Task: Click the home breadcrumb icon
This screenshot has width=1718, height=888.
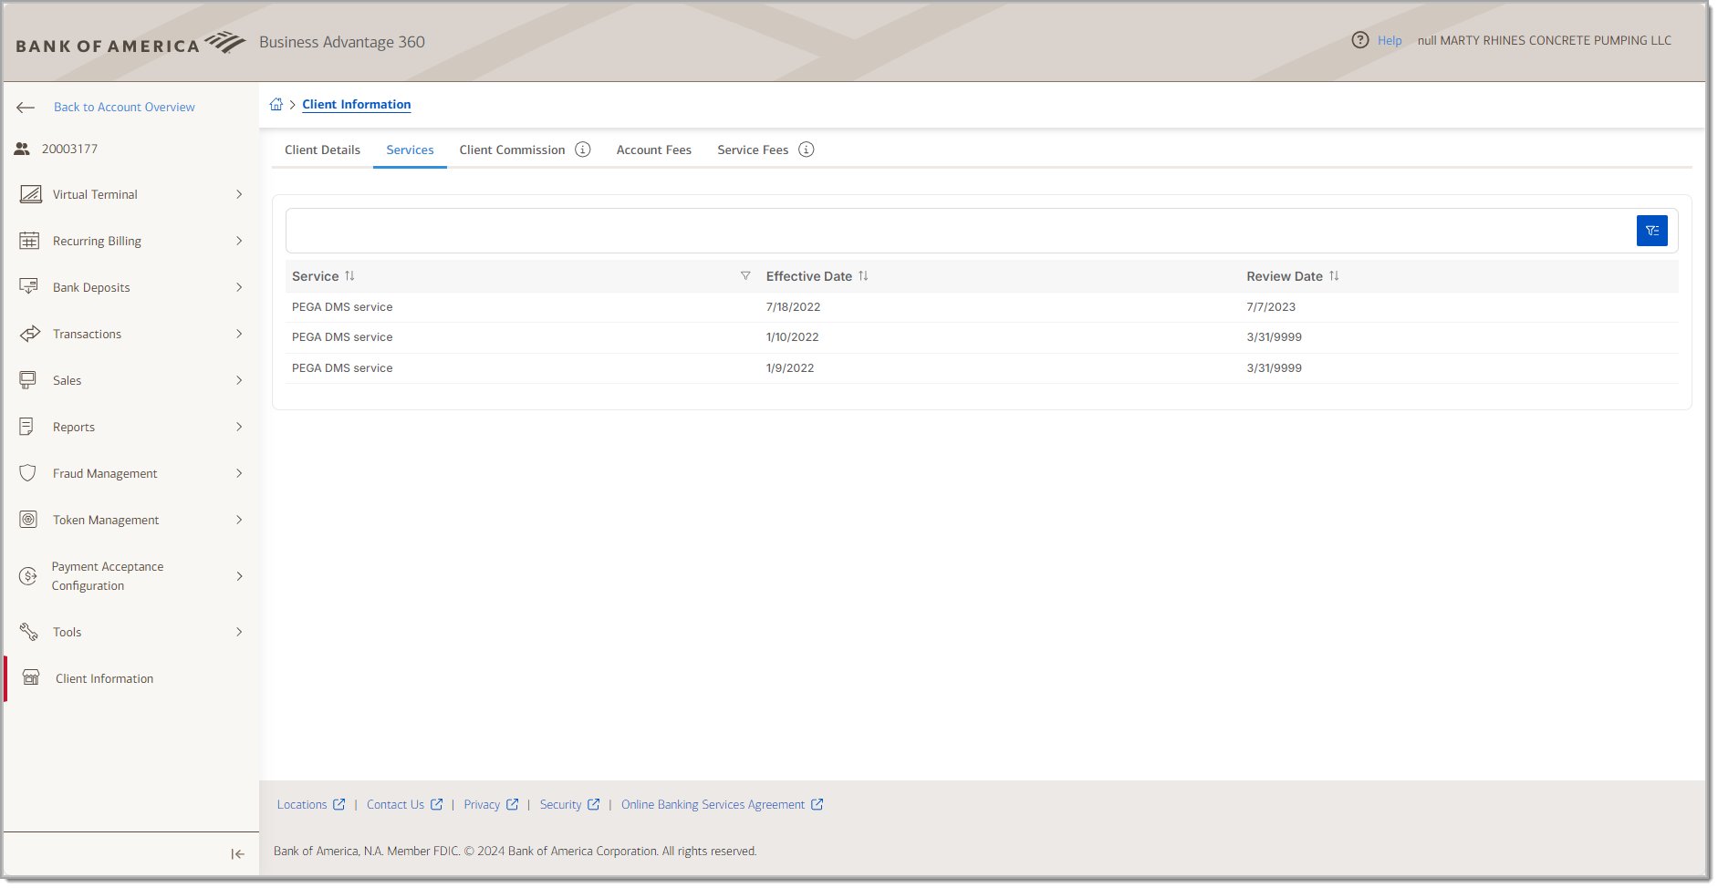Action: (x=276, y=104)
